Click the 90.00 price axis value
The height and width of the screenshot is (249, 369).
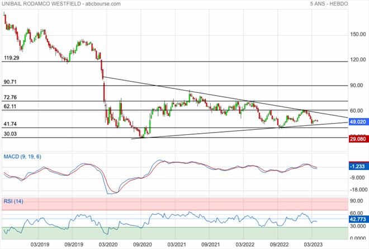(357, 85)
